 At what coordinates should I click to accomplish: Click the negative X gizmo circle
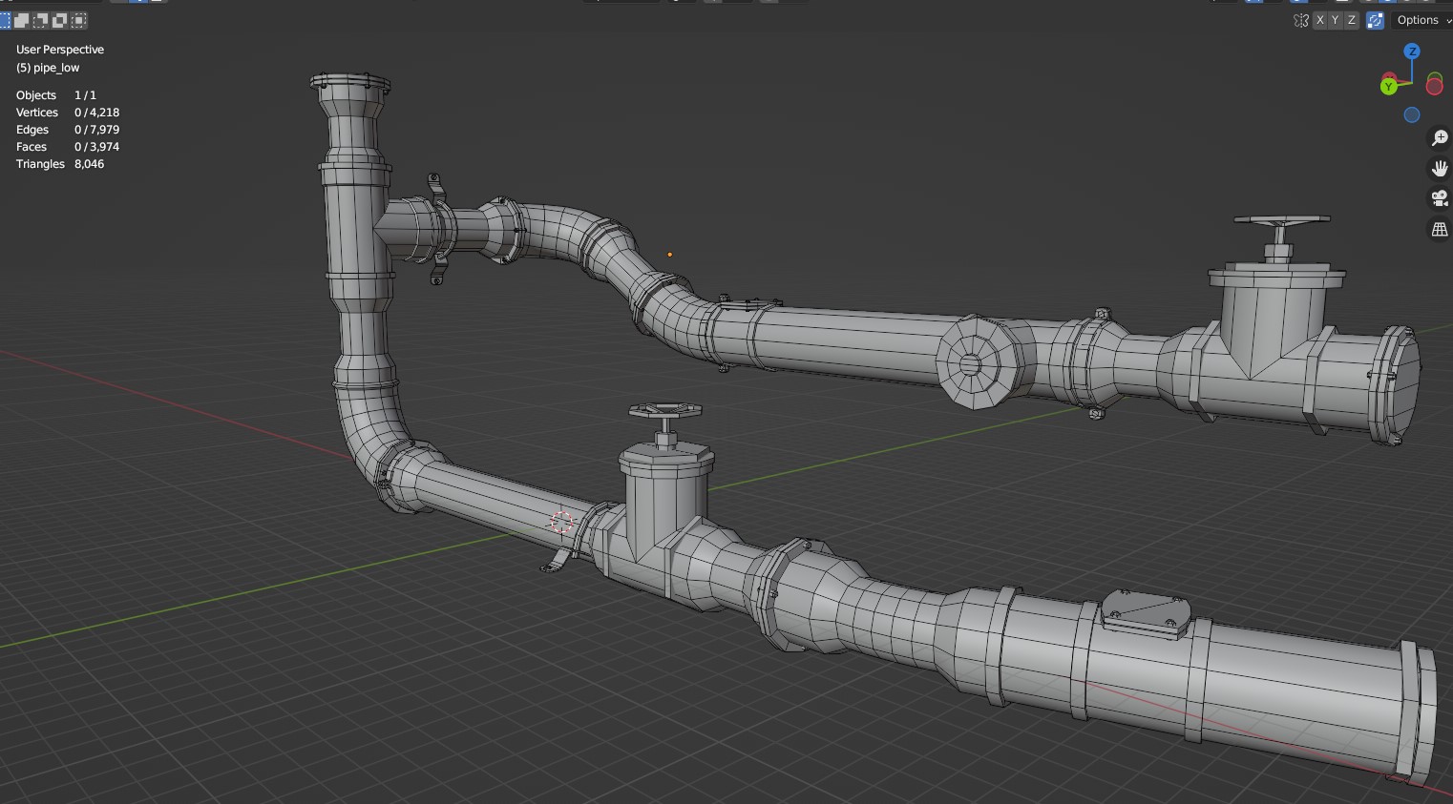[1434, 87]
